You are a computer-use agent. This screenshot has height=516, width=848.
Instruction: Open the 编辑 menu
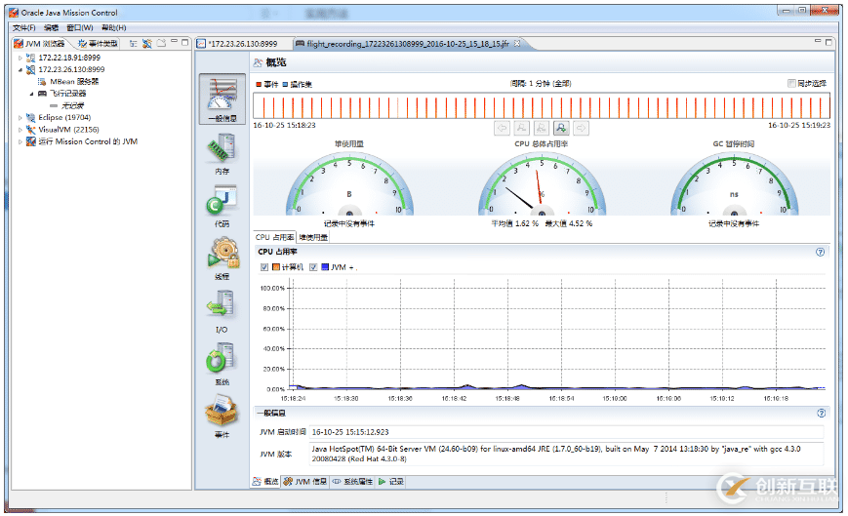coord(52,27)
